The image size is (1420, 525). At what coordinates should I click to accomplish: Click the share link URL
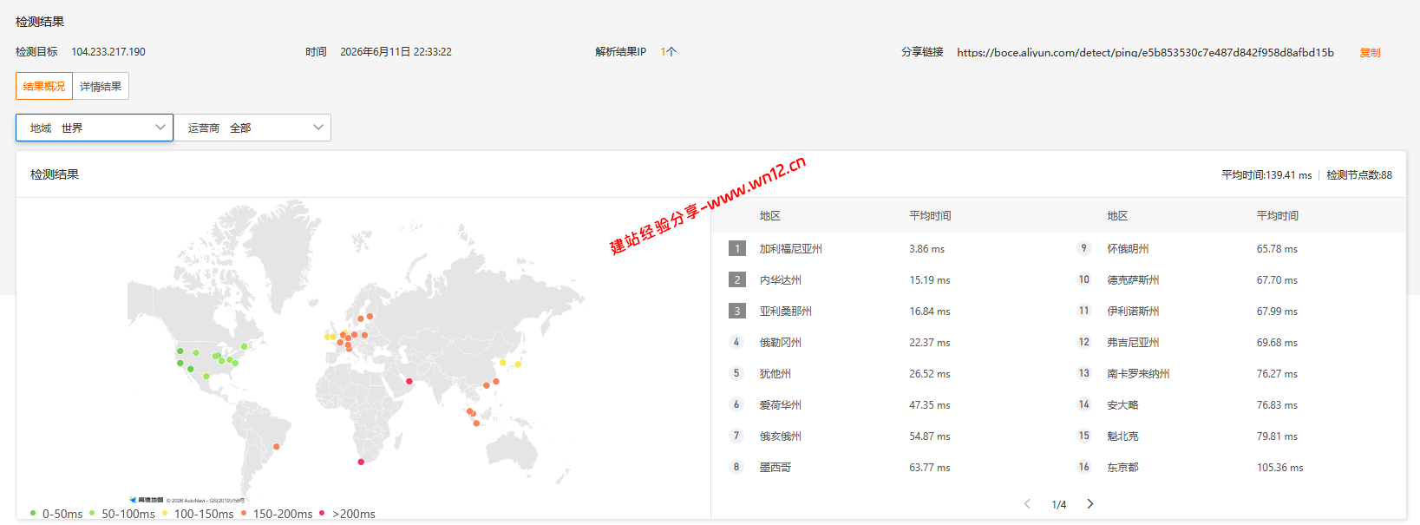pyautogui.click(x=1145, y=52)
